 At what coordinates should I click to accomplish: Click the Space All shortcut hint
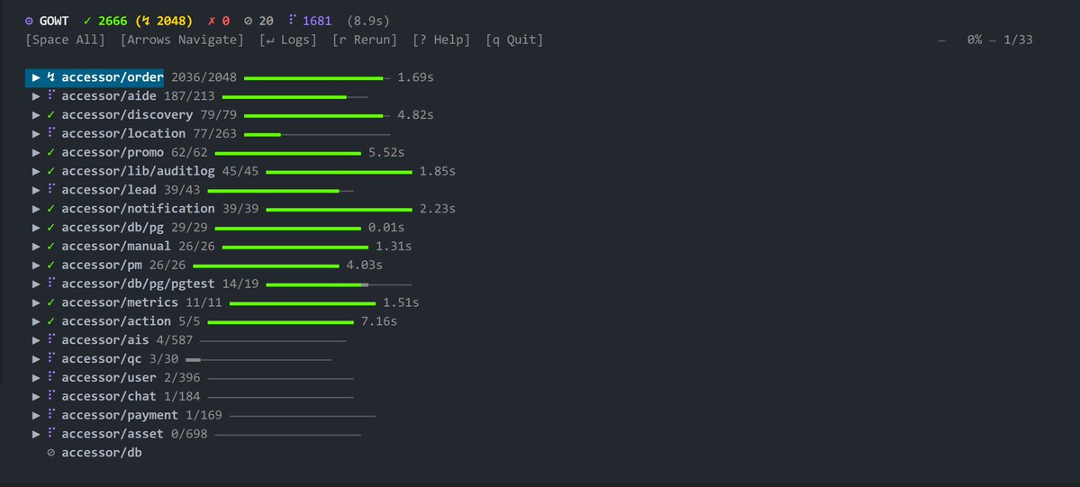click(x=66, y=40)
